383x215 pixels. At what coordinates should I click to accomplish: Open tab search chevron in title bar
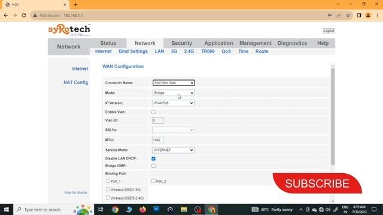[338, 4]
